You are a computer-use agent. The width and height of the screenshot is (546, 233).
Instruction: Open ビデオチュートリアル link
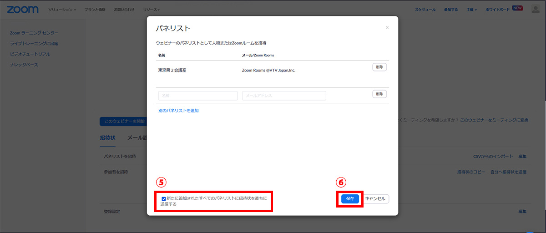tap(30, 54)
